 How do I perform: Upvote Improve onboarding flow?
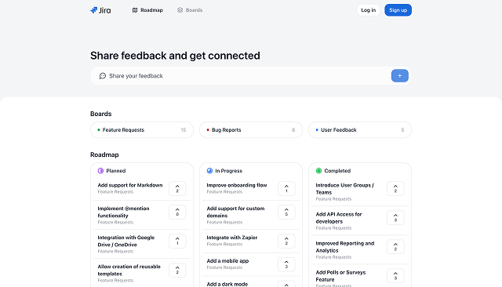point(286,189)
